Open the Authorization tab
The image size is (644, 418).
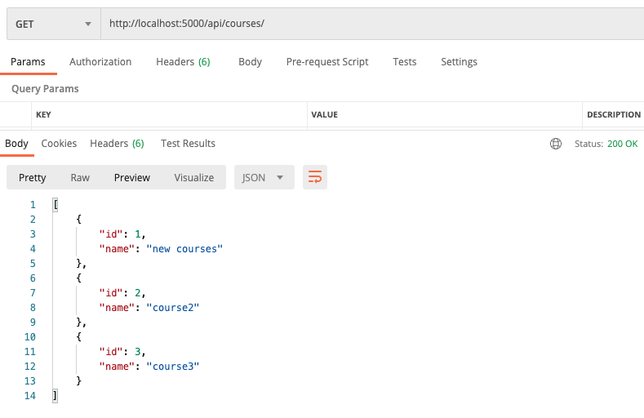[x=100, y=61]
